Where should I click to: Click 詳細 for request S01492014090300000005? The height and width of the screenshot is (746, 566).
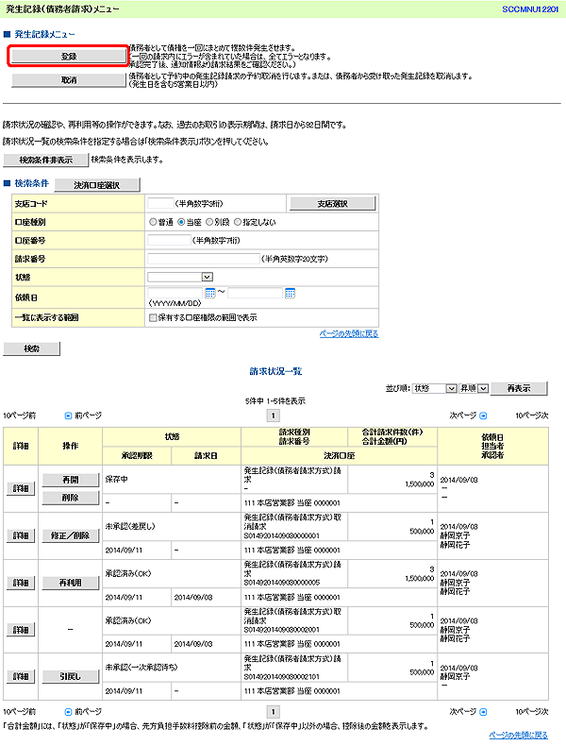coord(21,583)
